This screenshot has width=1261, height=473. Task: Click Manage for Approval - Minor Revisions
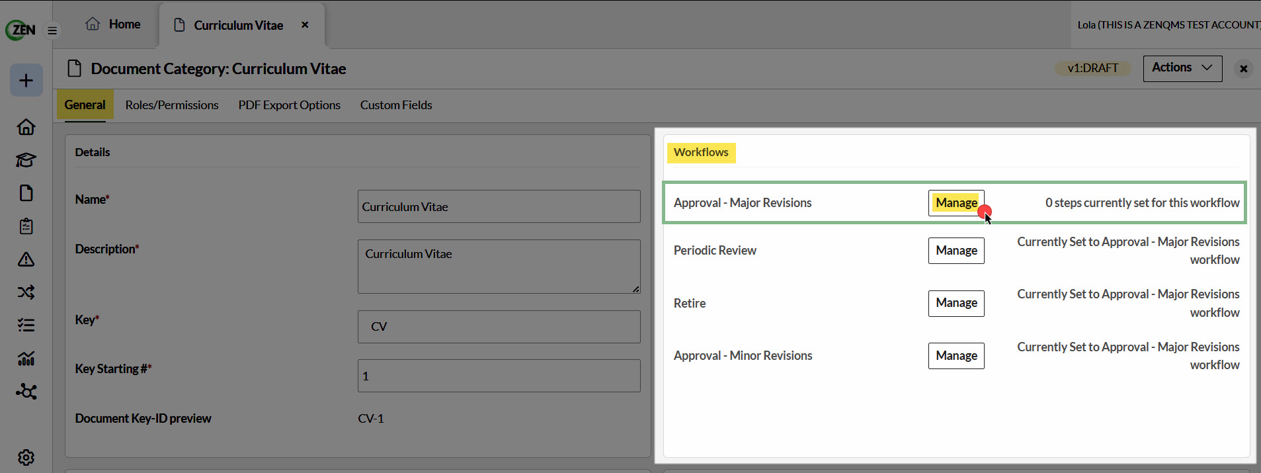[x=956, y=355]
